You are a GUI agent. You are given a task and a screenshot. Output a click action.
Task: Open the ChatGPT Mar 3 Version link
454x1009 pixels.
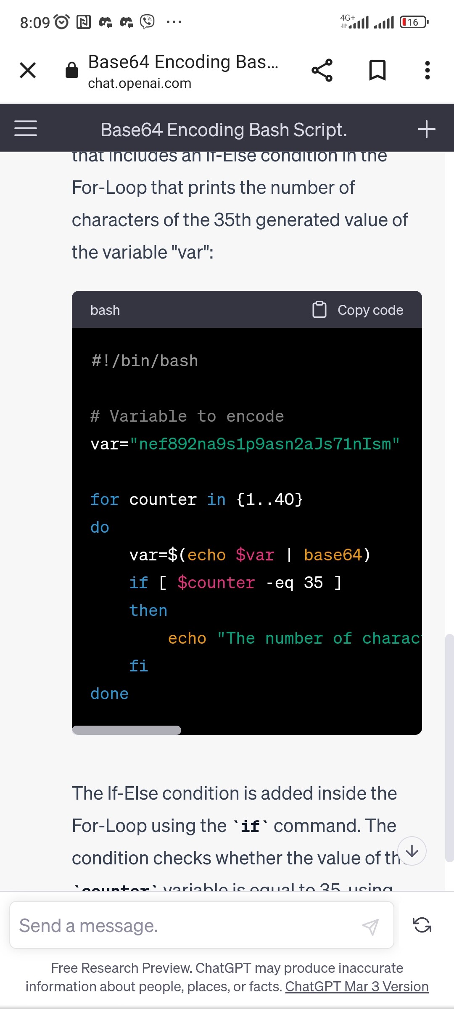[x=357, y=986]
